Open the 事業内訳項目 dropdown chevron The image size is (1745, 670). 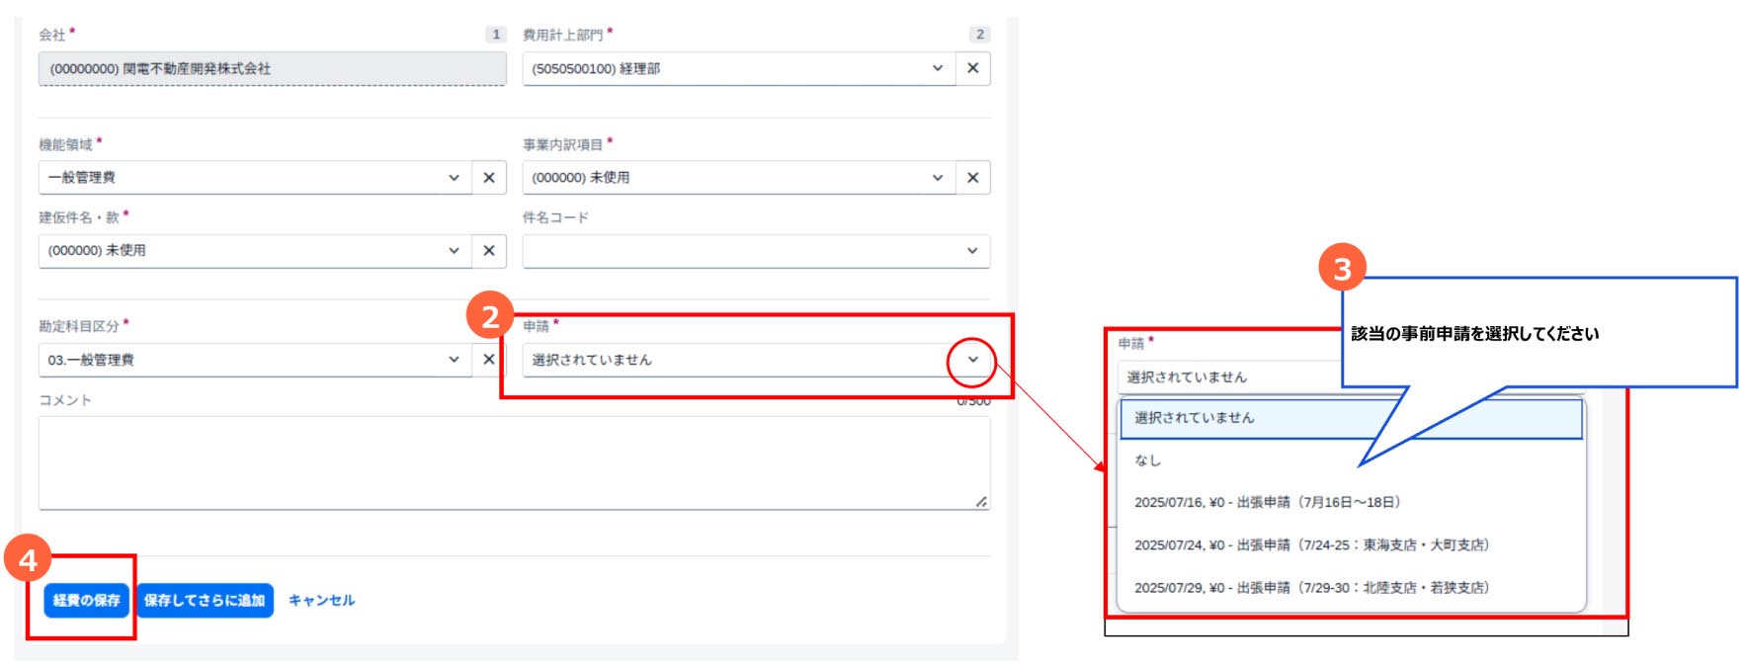tap(937, 178)
